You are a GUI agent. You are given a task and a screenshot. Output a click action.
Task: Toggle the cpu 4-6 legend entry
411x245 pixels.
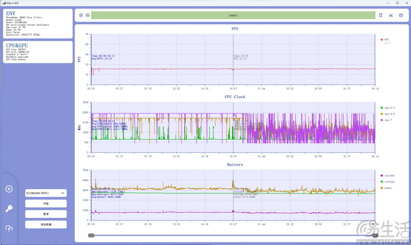click(x=387, y=114)
